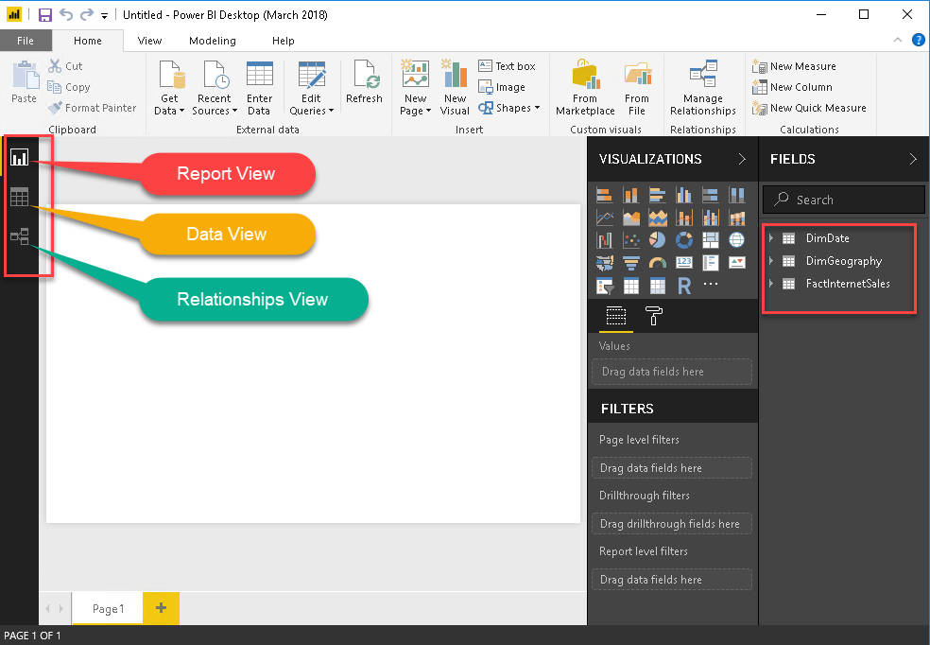Open Data View from the left sidebar
Viewport: 930px width, 645px height.
(x=19, y=197)
